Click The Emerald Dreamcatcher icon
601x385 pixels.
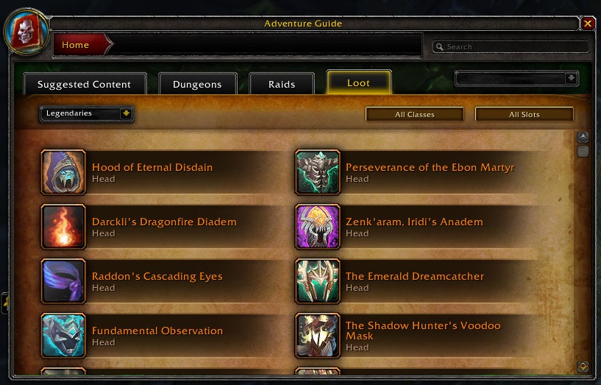pyautogui.click(x=317, y=281)
